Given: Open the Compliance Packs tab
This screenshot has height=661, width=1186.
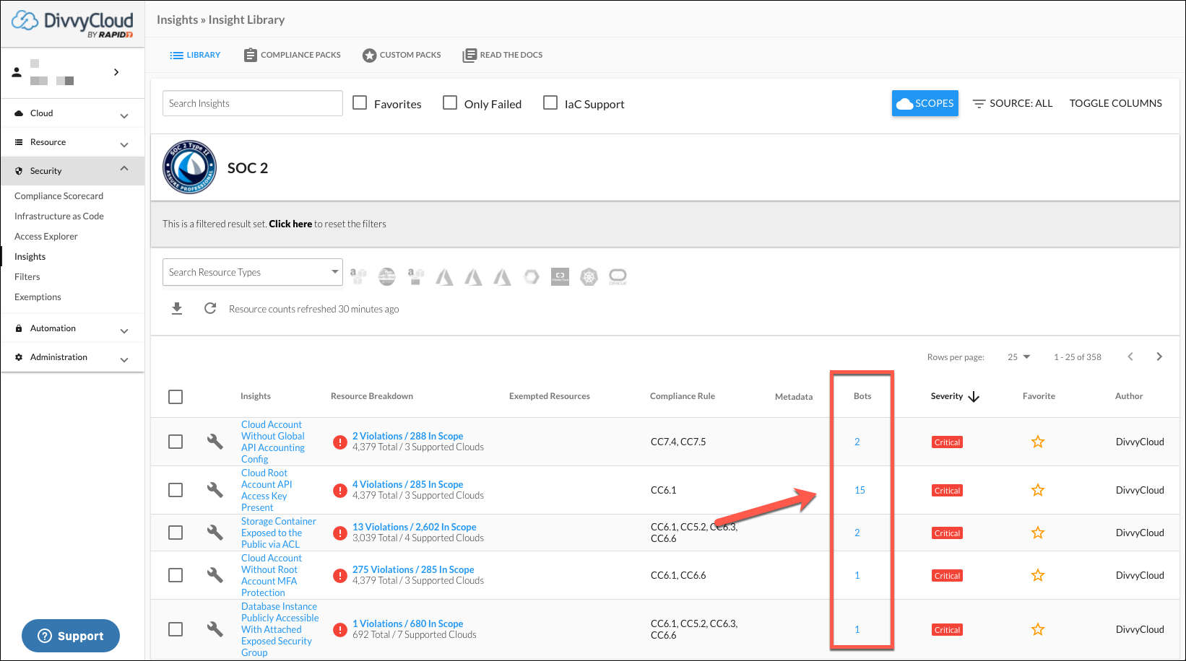Looking at the screenshot, I should coord(293,55).
